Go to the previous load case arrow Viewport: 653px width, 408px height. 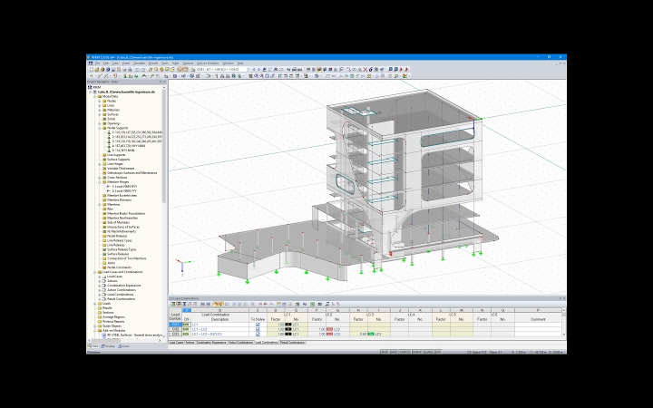click(254, 70)
